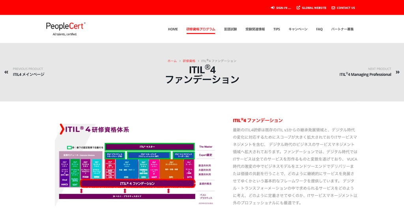This screenshot has width=404, height=215.
Task: Go to ITIL4 メインページ previous product
Action: click(28, 75)
